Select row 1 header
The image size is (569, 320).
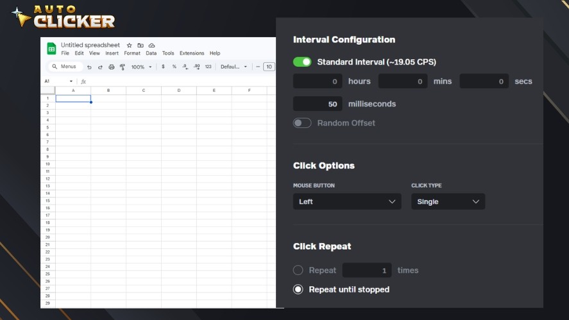point(47,98)
